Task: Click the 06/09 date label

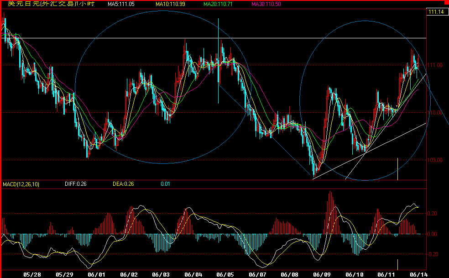Action: (x=323, y=274)
